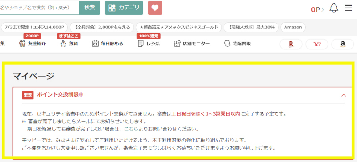Viewport: 357px width, 162px height.
Task: Open the 【最強メガポ】最大20% promo
Action: coord(251,28)
